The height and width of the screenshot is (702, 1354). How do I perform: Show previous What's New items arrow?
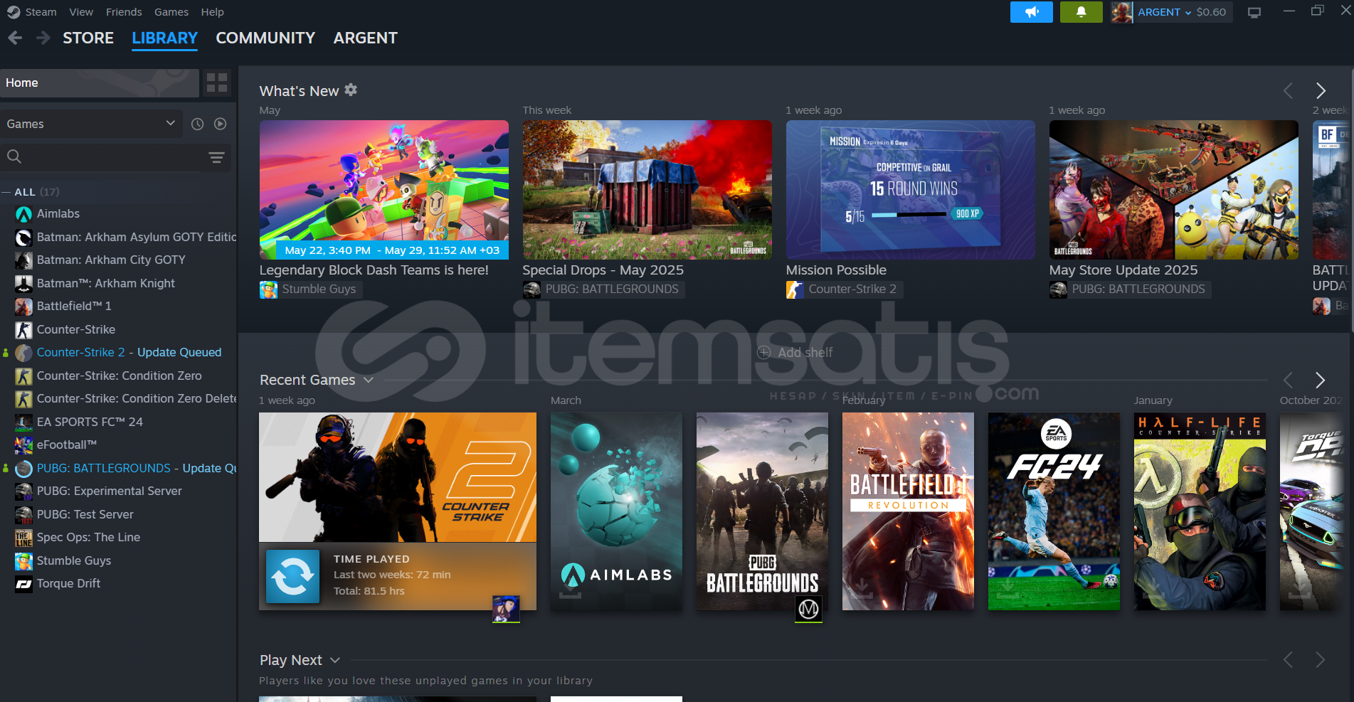point(1288,90)
